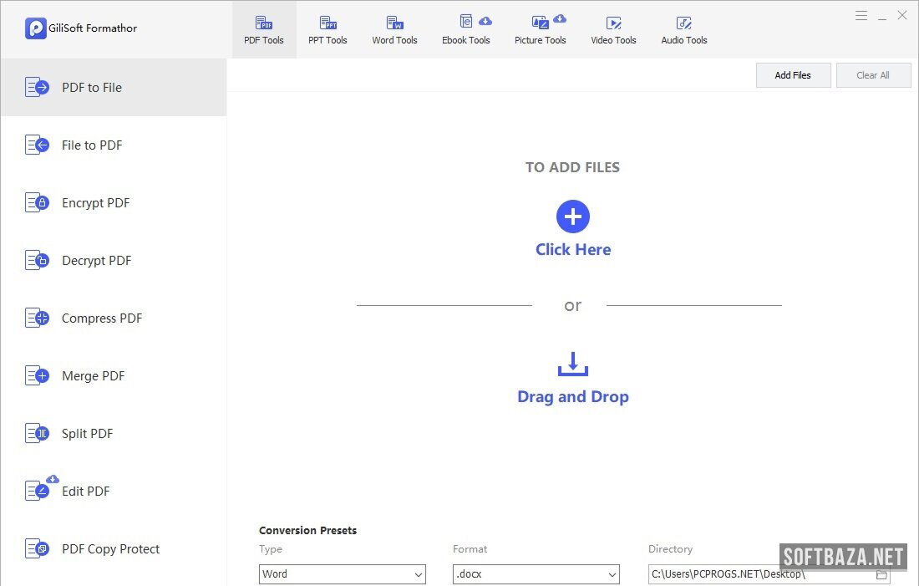Choose Merge PDF text
Screen dimensions: 919x586
(x=94, y=376)
